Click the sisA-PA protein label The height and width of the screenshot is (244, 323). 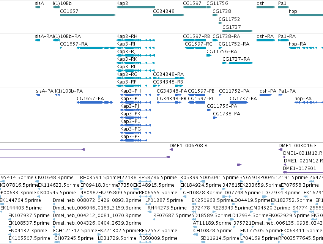[x=45, y=91]
